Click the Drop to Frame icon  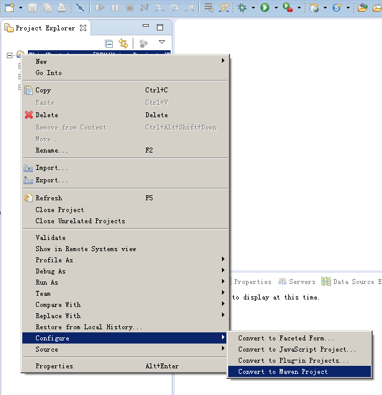click(209, 8)
